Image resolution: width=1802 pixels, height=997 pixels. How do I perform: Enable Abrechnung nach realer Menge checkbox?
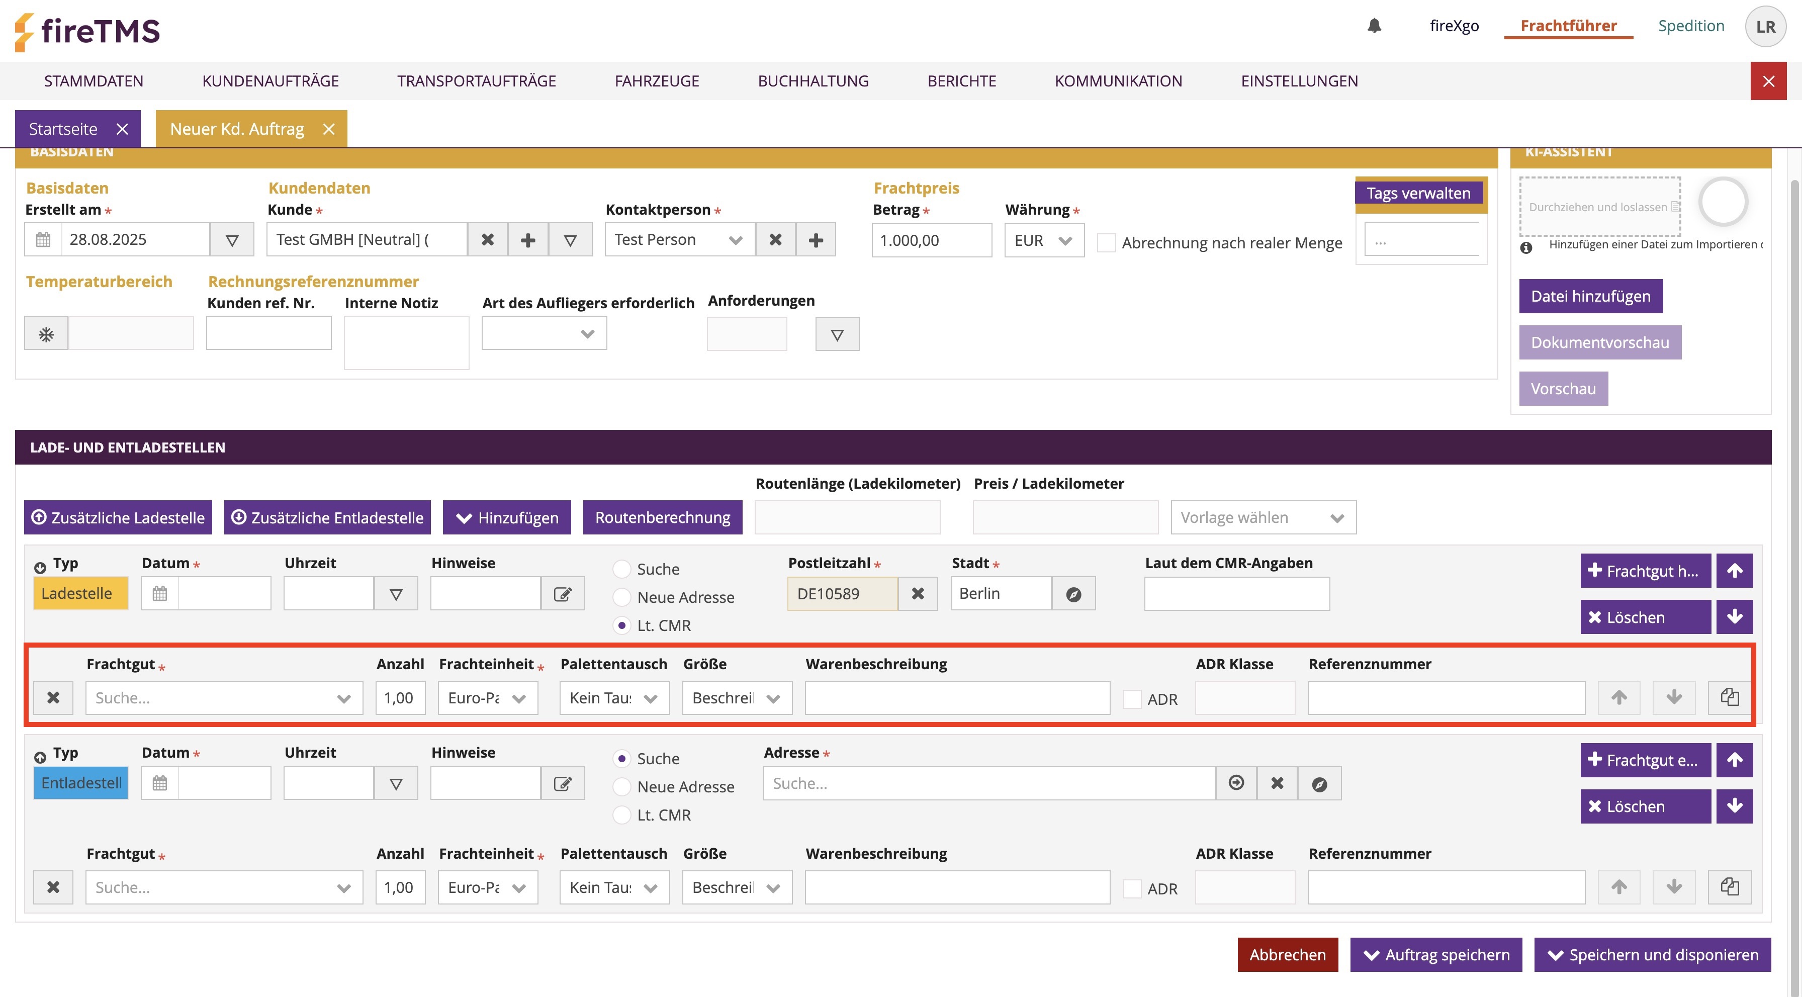tap(1106, 243)
